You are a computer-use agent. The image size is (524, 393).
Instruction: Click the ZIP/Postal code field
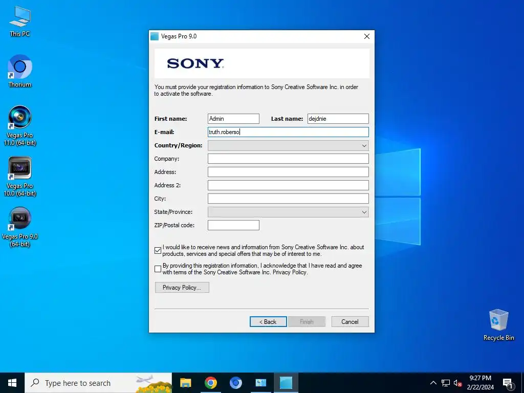click(x=233, y=225)
